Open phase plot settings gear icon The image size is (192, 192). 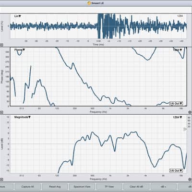pos(190,112)
